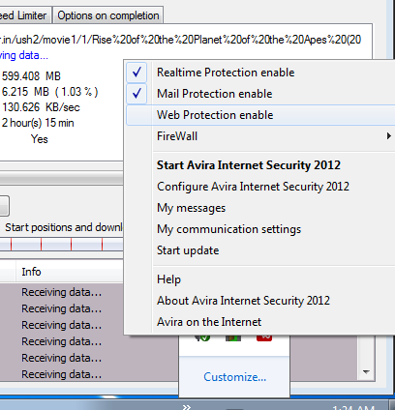395x410 pixels.
Task: Open Avira on the Internet
Action: (209, 322)
